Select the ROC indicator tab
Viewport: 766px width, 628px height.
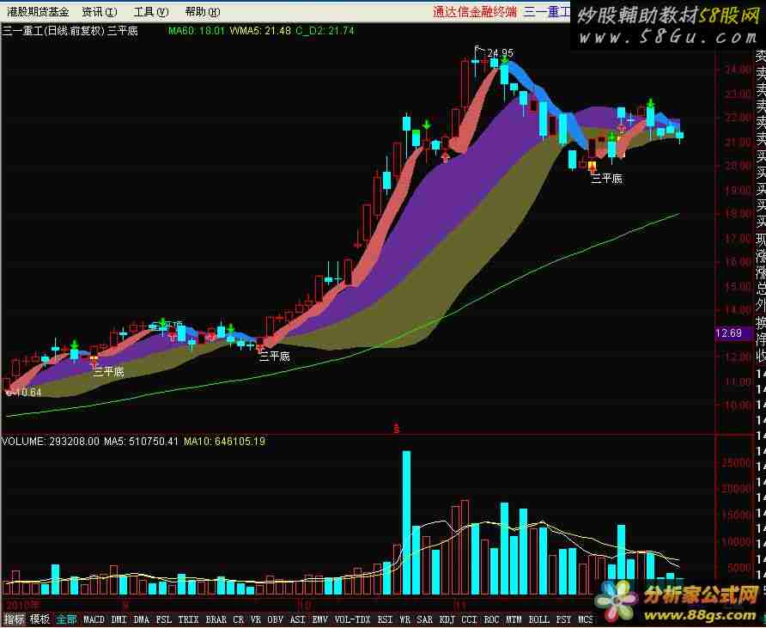pos(491,619)
